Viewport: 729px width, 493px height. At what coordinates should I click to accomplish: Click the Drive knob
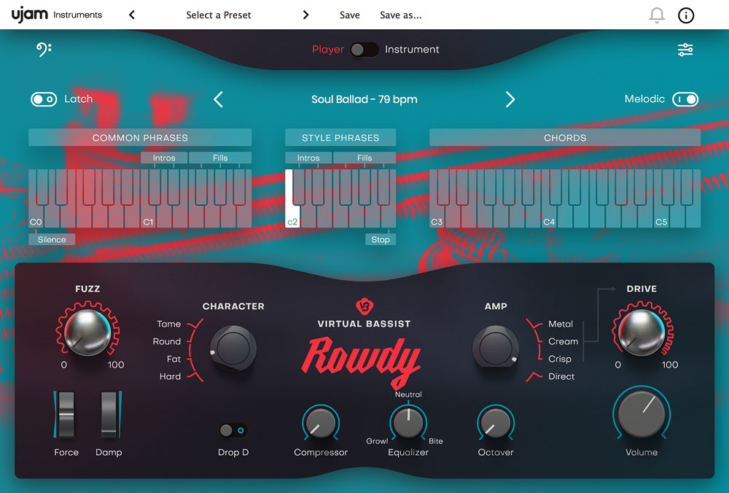(642, 332)
